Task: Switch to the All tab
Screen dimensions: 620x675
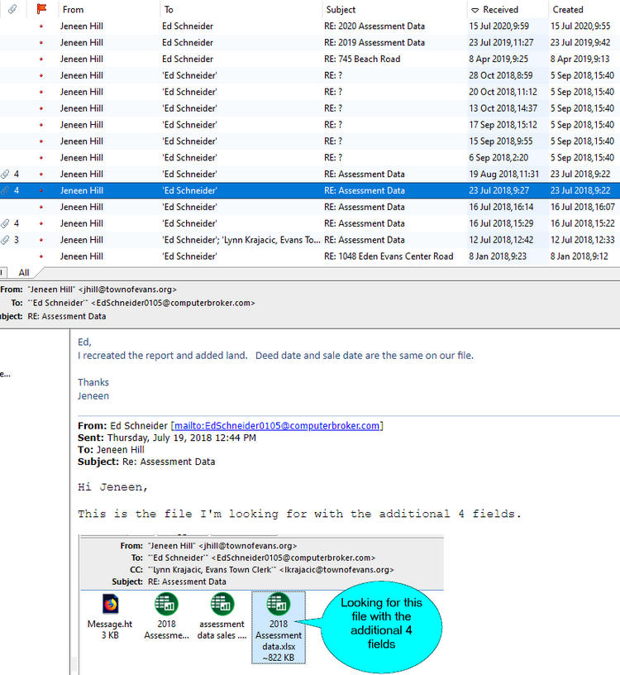Action: pos(24,272)
